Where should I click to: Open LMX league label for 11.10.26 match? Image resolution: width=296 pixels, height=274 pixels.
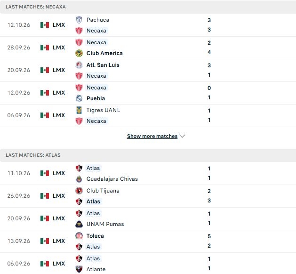[x=59, y=173]
